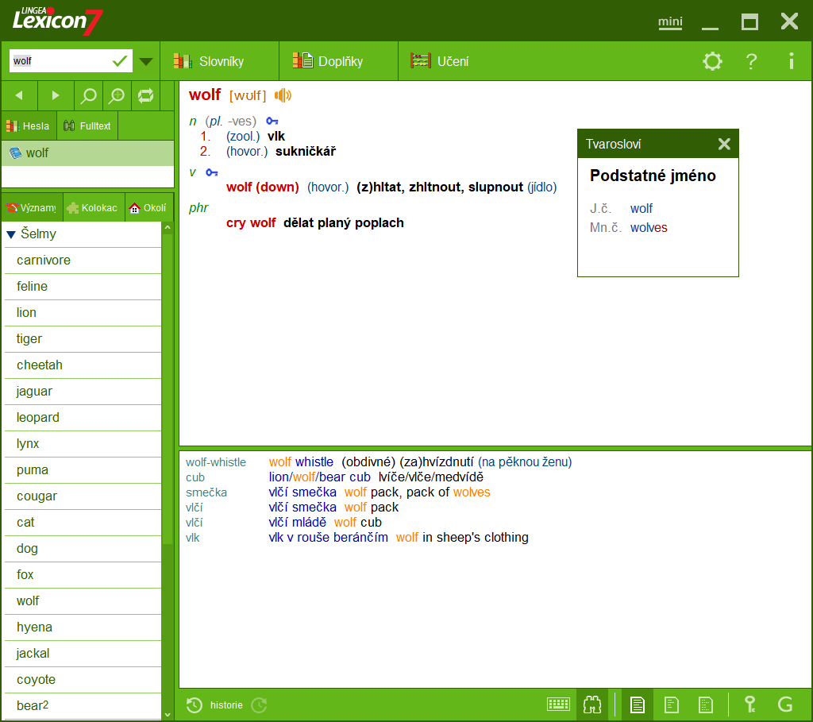This screenshot has width=813, height=722.
Task: Go forward to next entry arrow
Action: tap(56, 95)
